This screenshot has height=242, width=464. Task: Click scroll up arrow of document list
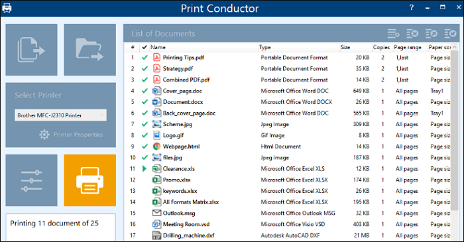click(x=454, y=47)
